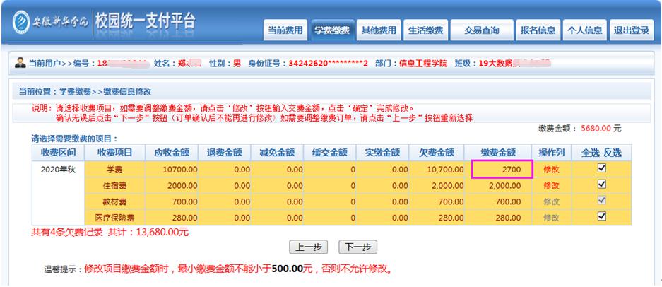This screenshot has height=287, width=662.
Task: Go to the 其他费用 tab
Action: coord(377,30)
